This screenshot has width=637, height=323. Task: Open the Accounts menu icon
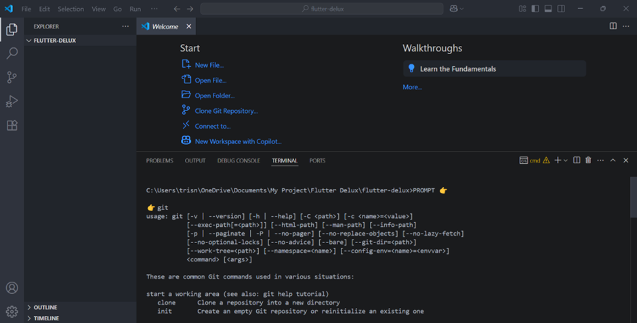click(12, 288)
